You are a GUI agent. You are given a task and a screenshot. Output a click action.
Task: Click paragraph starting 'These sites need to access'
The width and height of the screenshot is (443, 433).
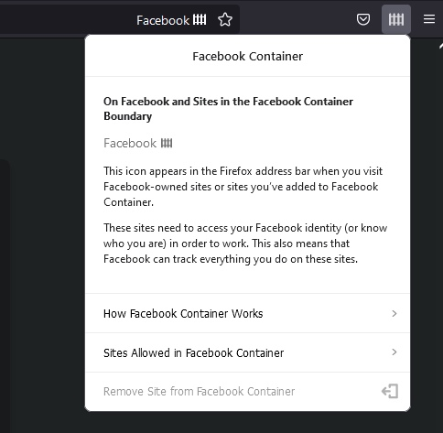tap(245, 244)
